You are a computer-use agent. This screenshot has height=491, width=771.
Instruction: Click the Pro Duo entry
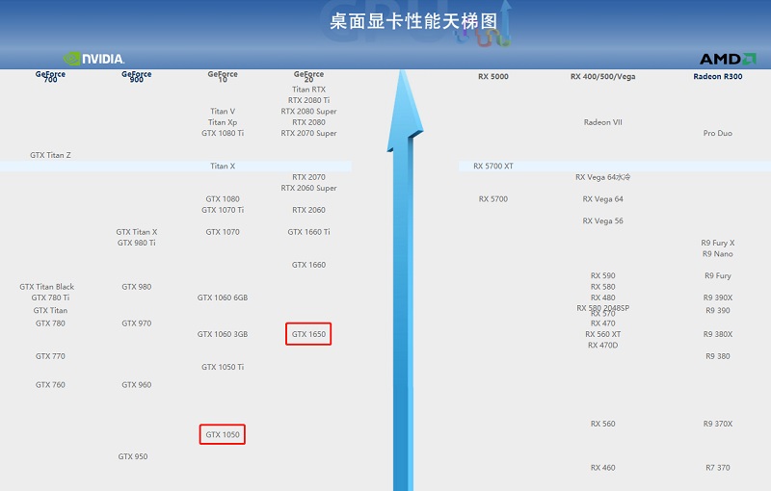pyautogui.click(x=718, y=133)
